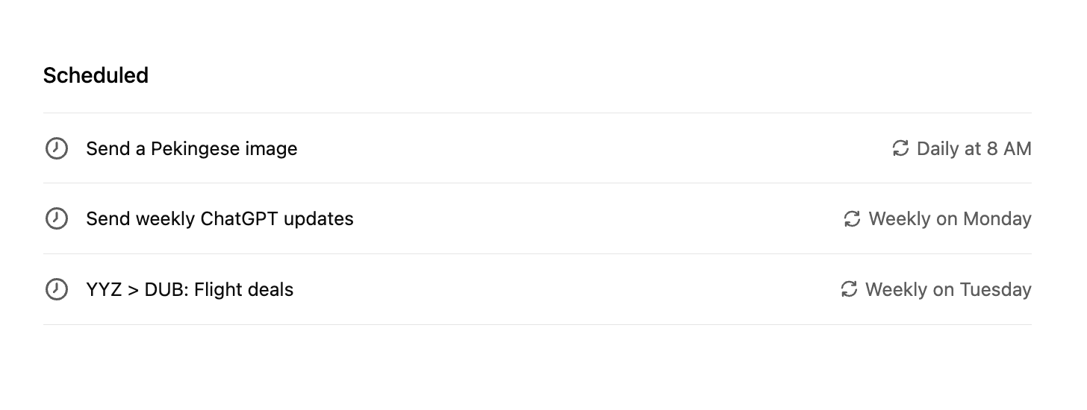Viewport: 1087px width, 410px height.
Task: Click the repeat icon beside Daily at 8 AM
Action: point(900,148)
